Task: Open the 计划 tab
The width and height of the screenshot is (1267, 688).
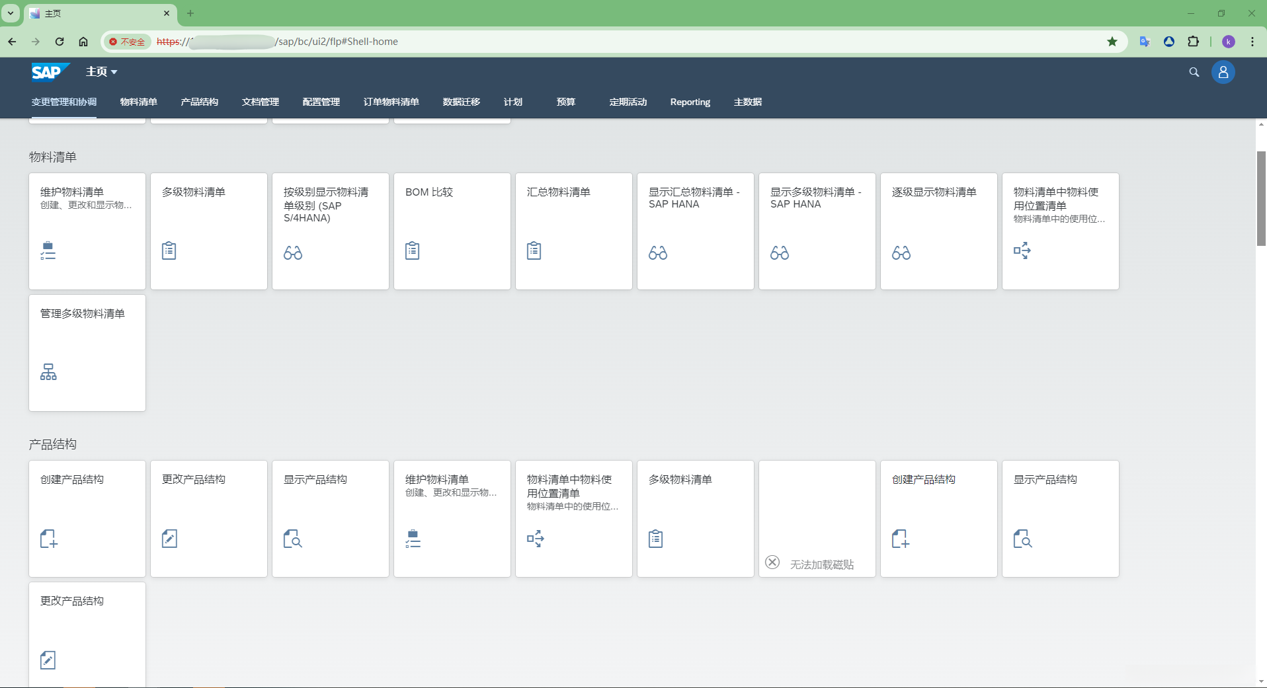Action: tap(513, 102)
